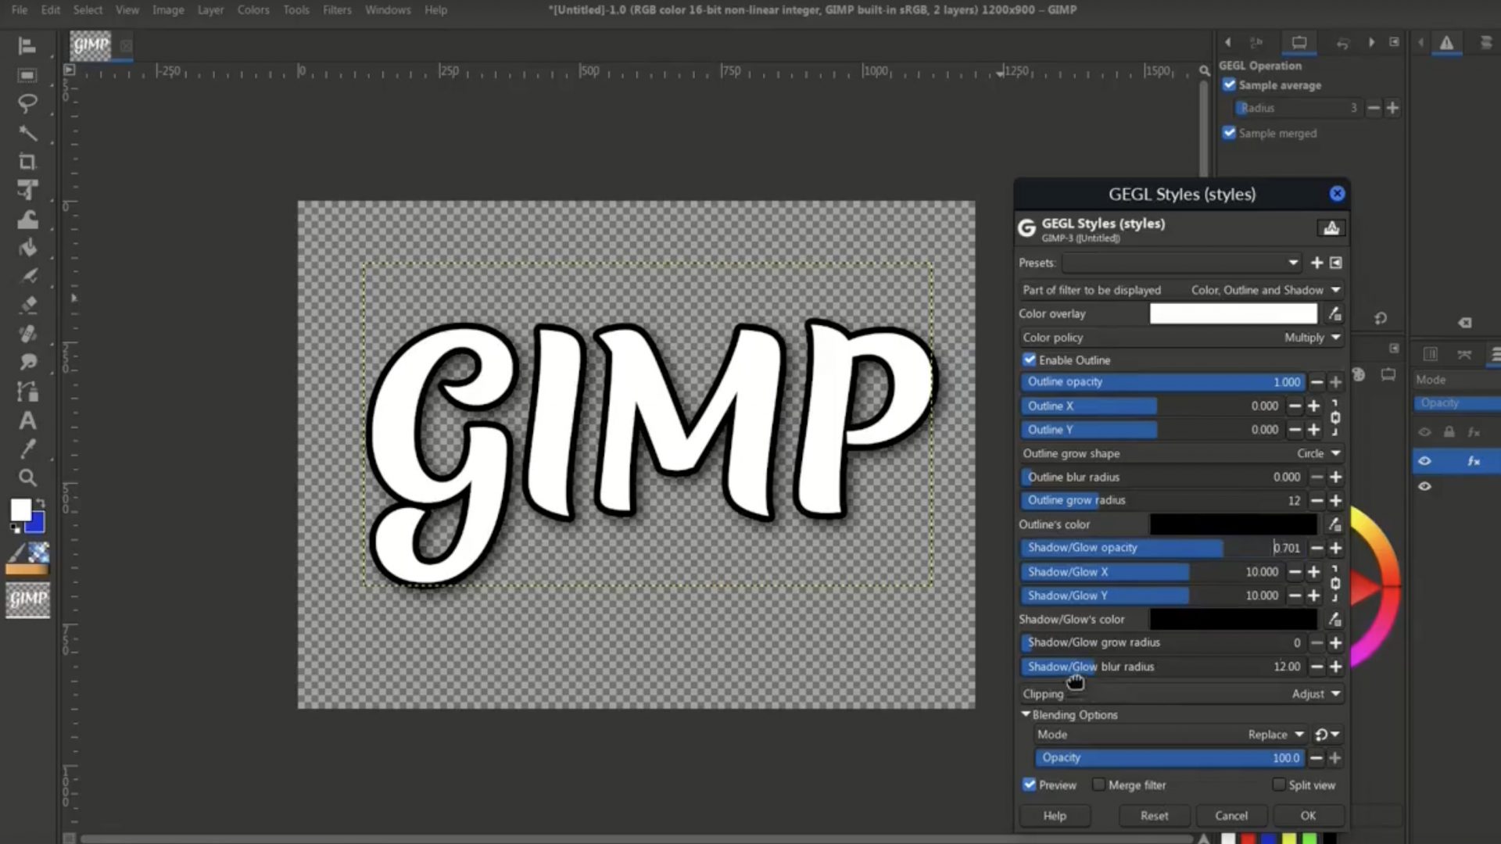Open the Windows menu
Image resolution: width=1501 pixels, height=844 pixels.
click(388, 10)
